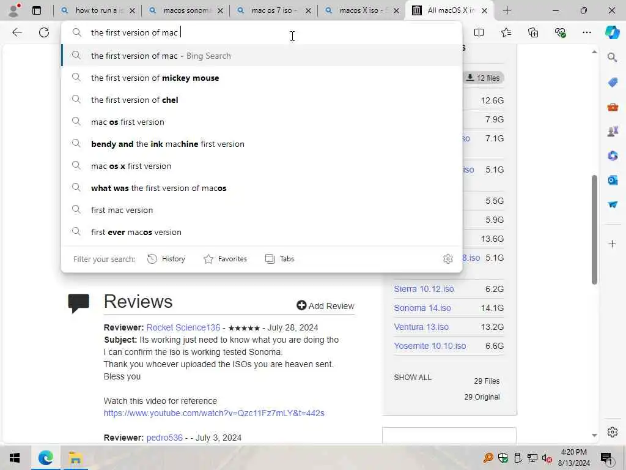This screenshot has width=626, height=470.
Task: Go back with the back arrow
Action: pyautogui.click(x=17, y=32)
